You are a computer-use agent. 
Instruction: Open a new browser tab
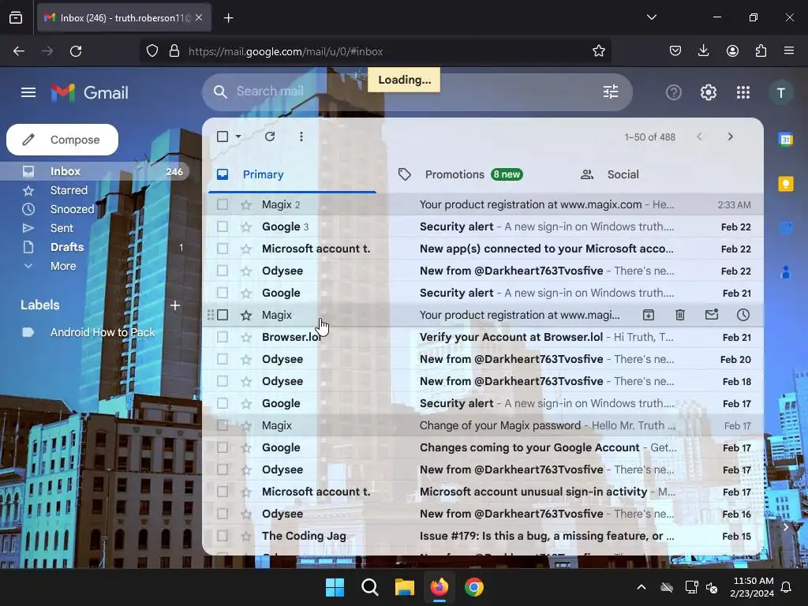tap(228, 18)
